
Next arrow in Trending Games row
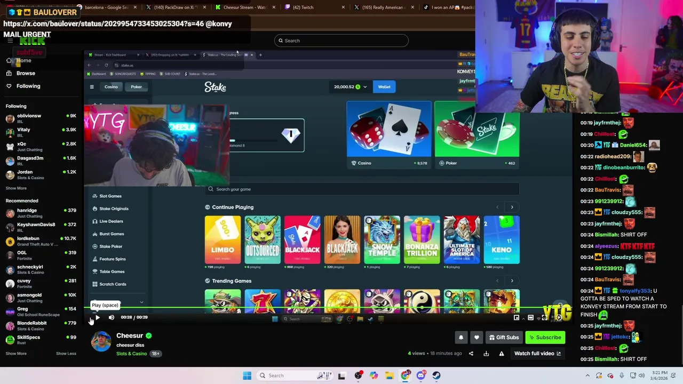click(512, 281)
